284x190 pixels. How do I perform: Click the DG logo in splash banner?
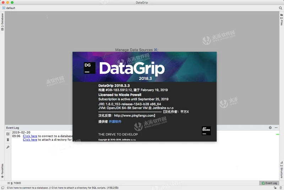(89, 68)
